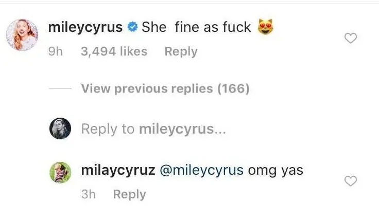Select the "omg yas" reply text
The height and width of the screenshot is (221, 379).
pos(275,170)
